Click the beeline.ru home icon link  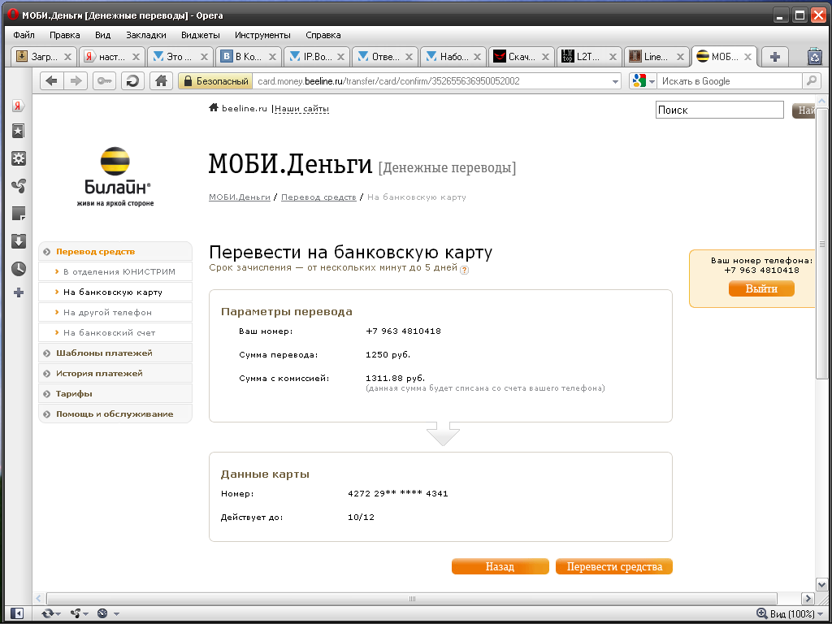tap(214, 108)
